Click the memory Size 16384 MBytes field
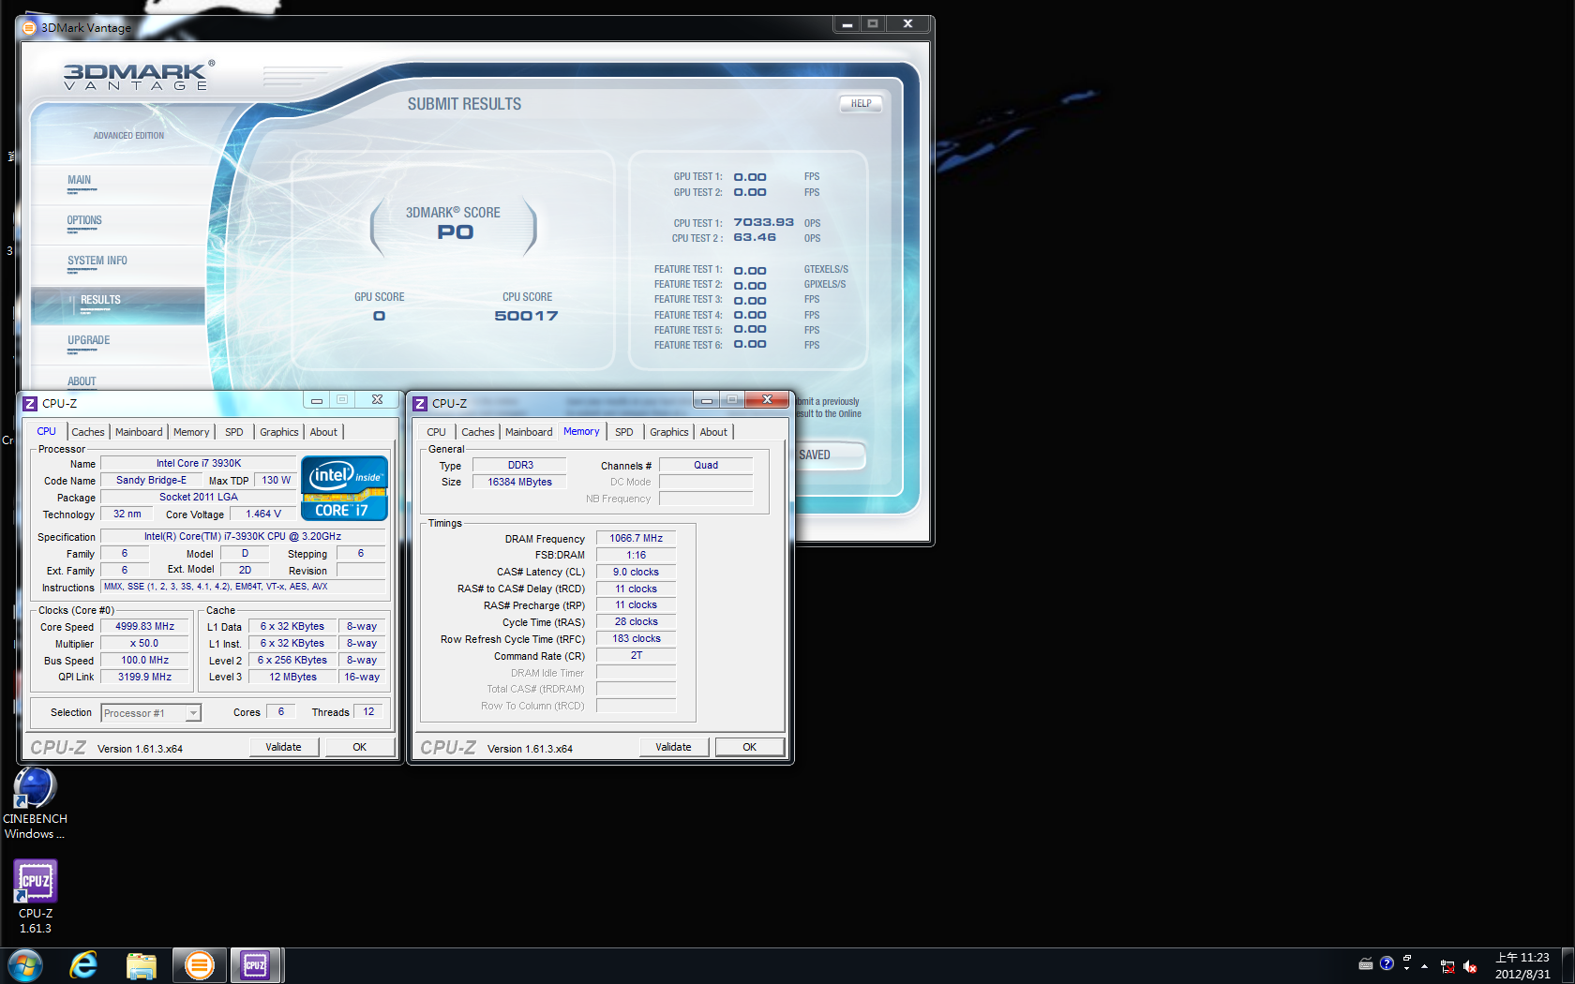The width and height of the screenshot is (1575, 984). click(519, 482)
